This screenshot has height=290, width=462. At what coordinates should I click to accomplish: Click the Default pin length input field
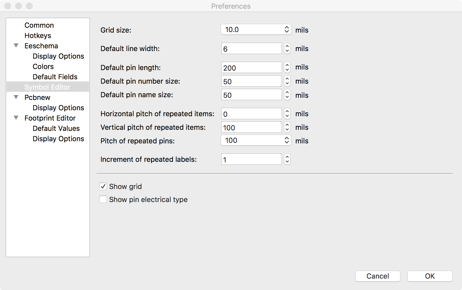251,68
